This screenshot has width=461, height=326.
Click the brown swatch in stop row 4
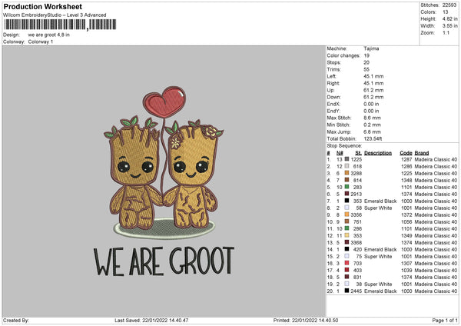point(347,180)
